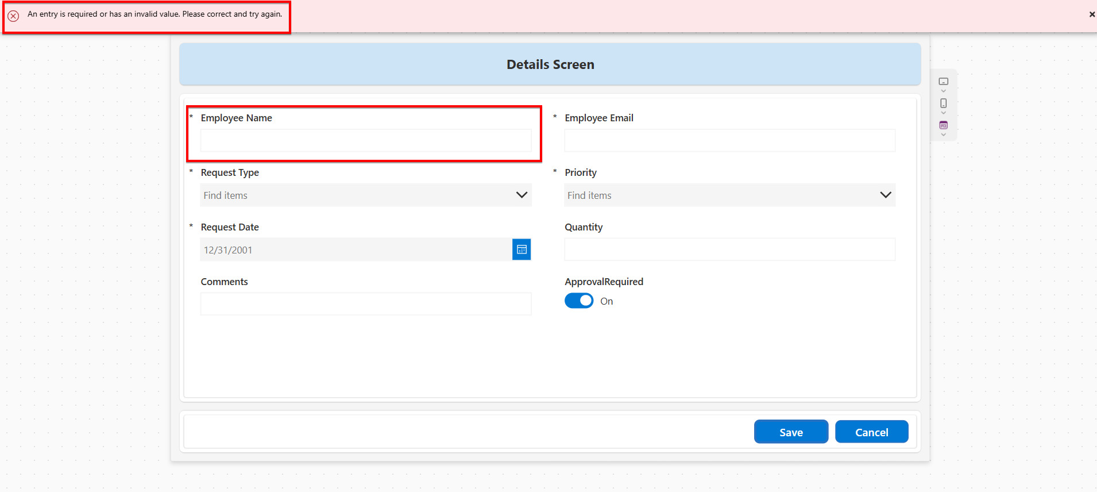Click the Employee Name text field
The height and width of the screenshot is (492, 1097).
coord(365,141)
